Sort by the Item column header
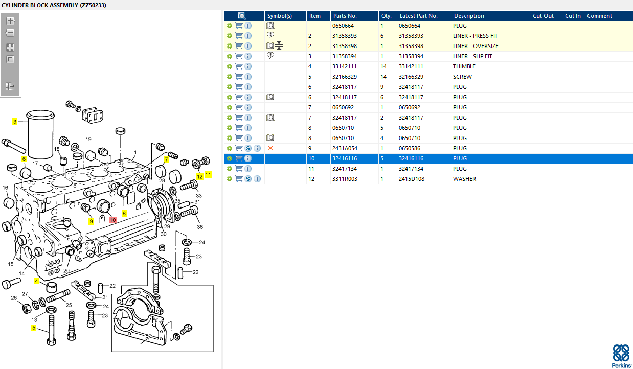633x369 pixels. [318, 16]
